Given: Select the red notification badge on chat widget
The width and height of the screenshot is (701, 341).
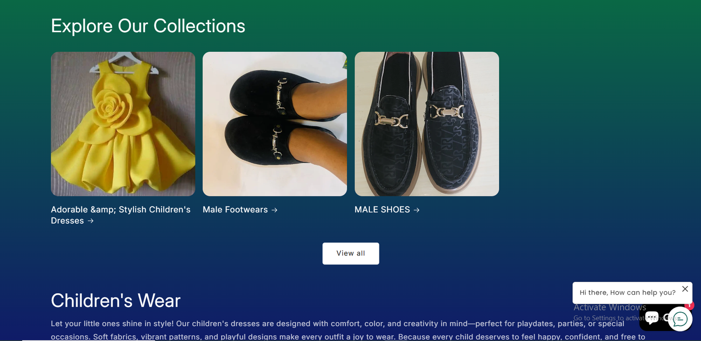Looking at the screenshot, I should coord(689,306).
